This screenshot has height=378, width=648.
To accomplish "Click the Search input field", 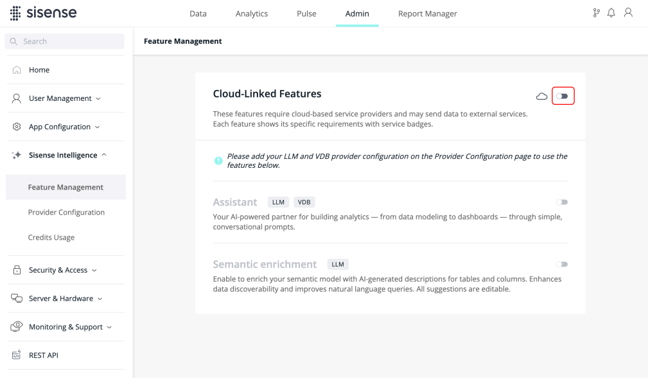I will (64, 41).
